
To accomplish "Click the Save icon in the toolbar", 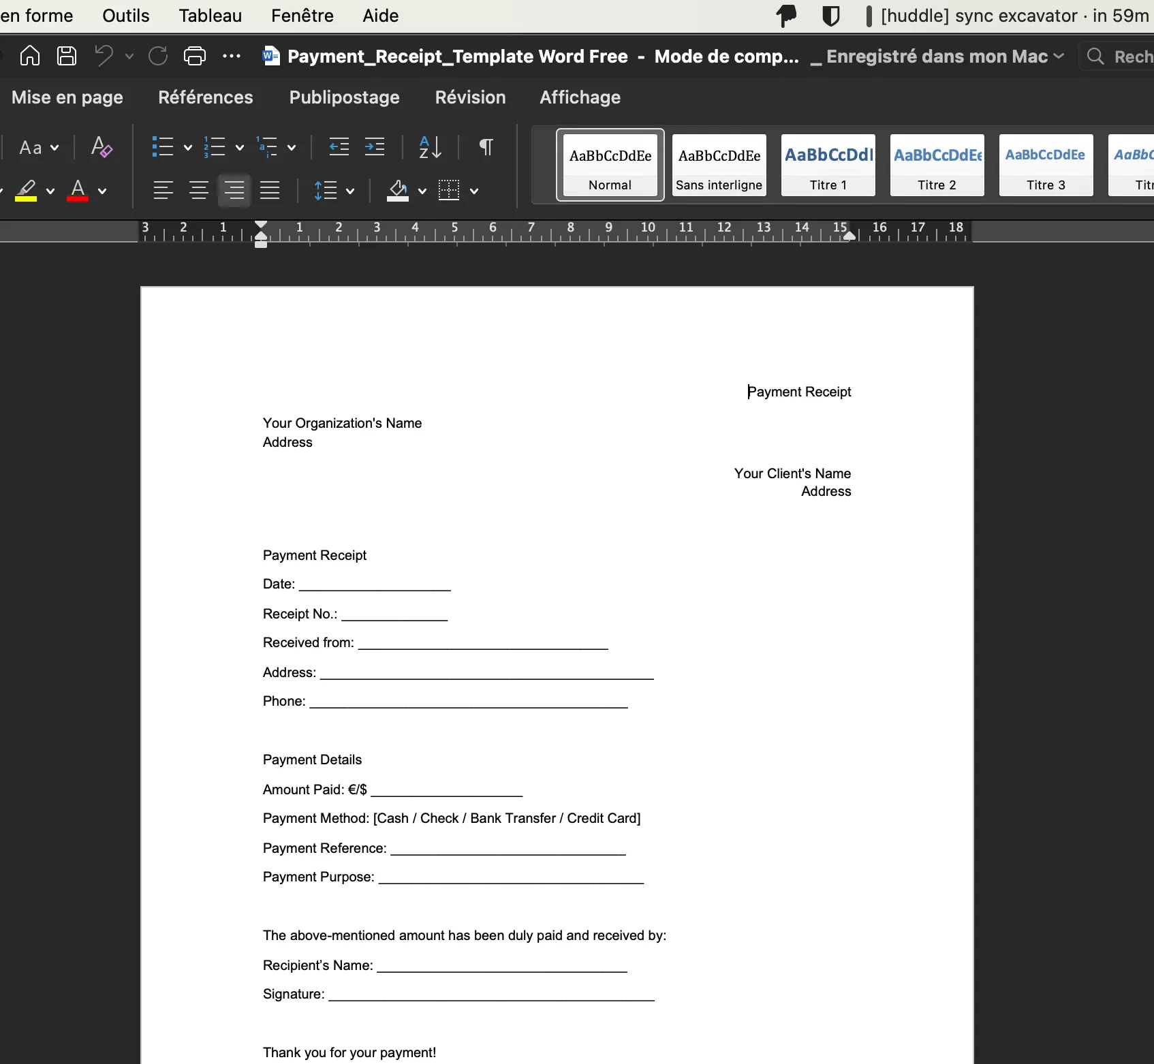I will (x=66, y=56).
